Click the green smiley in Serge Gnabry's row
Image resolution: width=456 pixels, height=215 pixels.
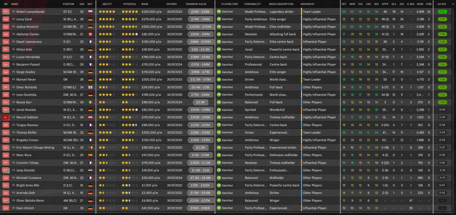(219, 72)
